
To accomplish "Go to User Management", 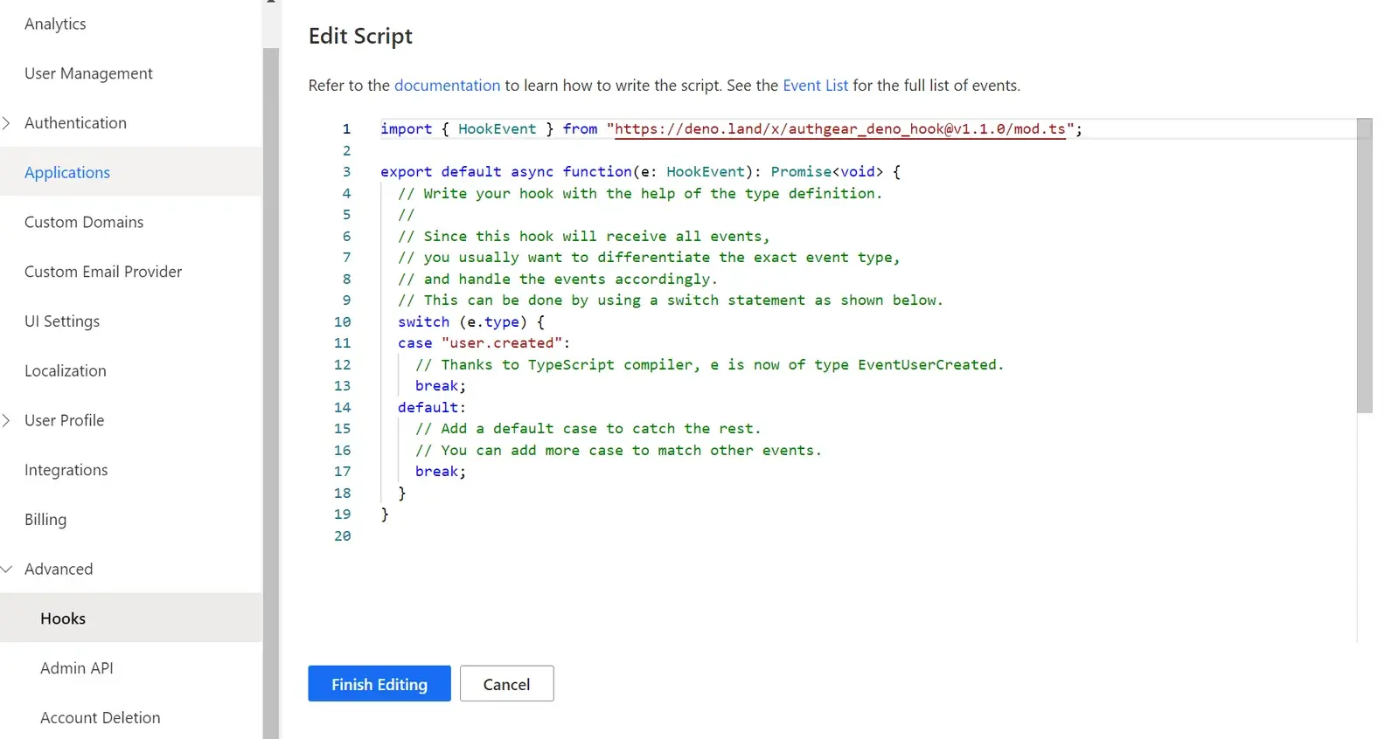I will coord(88,73).
